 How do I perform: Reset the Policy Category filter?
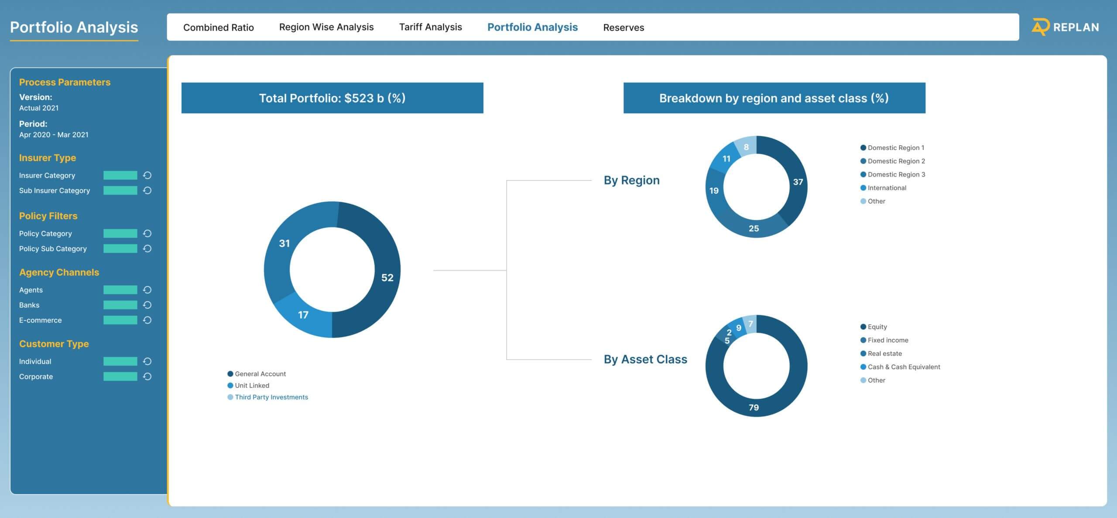click(x=147, y=234)
